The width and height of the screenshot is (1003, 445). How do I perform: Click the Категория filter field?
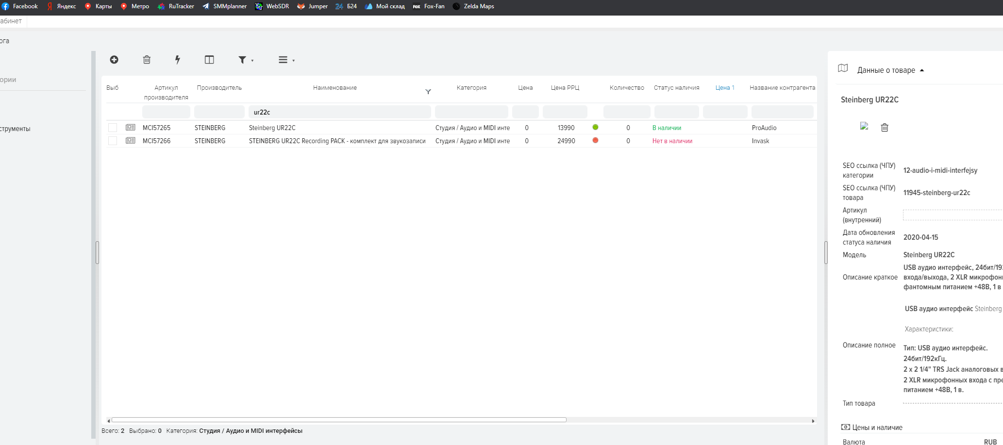click(x=471, y=112)
